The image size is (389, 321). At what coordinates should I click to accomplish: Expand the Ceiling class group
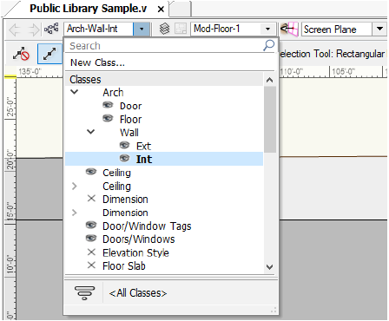(x=75, y=186)
